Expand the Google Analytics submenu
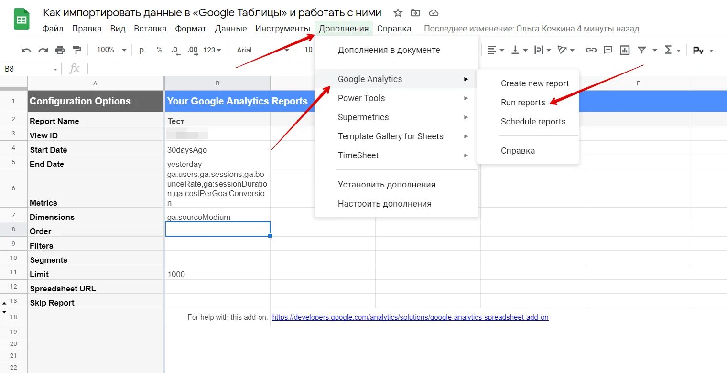The image size is (727, 373). tap(396, 79)
